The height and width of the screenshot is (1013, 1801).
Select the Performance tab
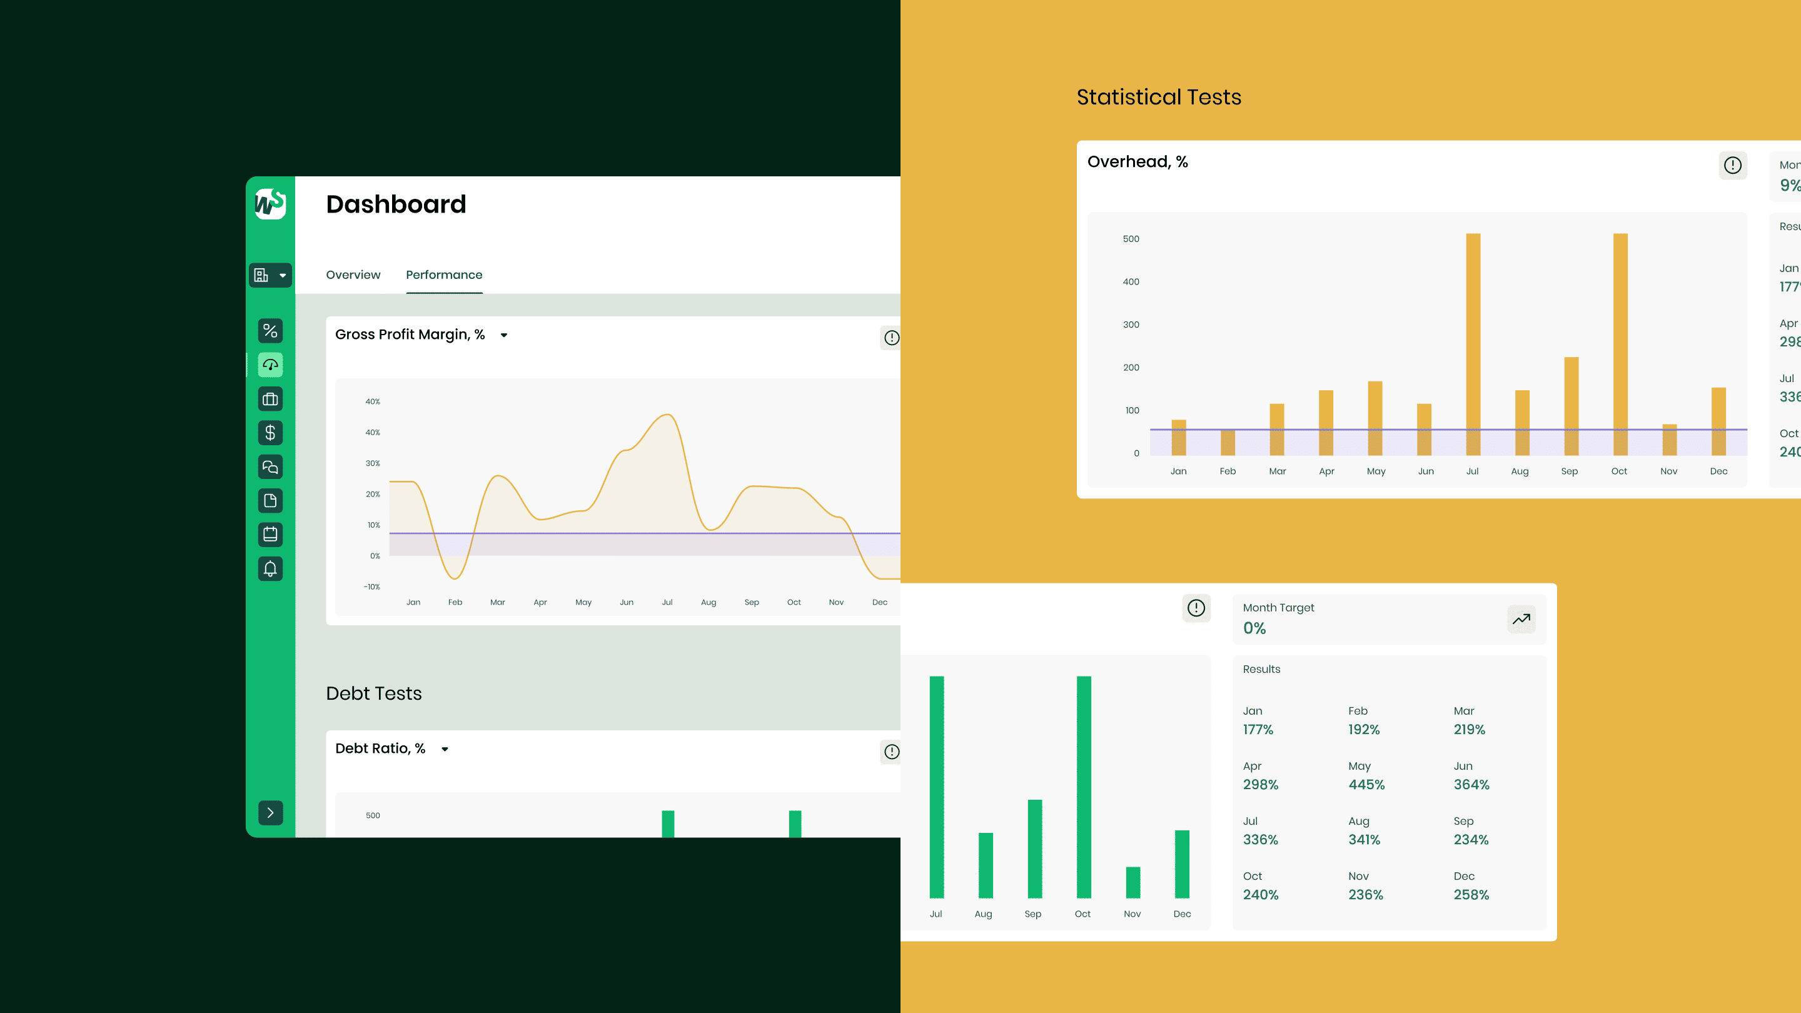tap(444, 275)
